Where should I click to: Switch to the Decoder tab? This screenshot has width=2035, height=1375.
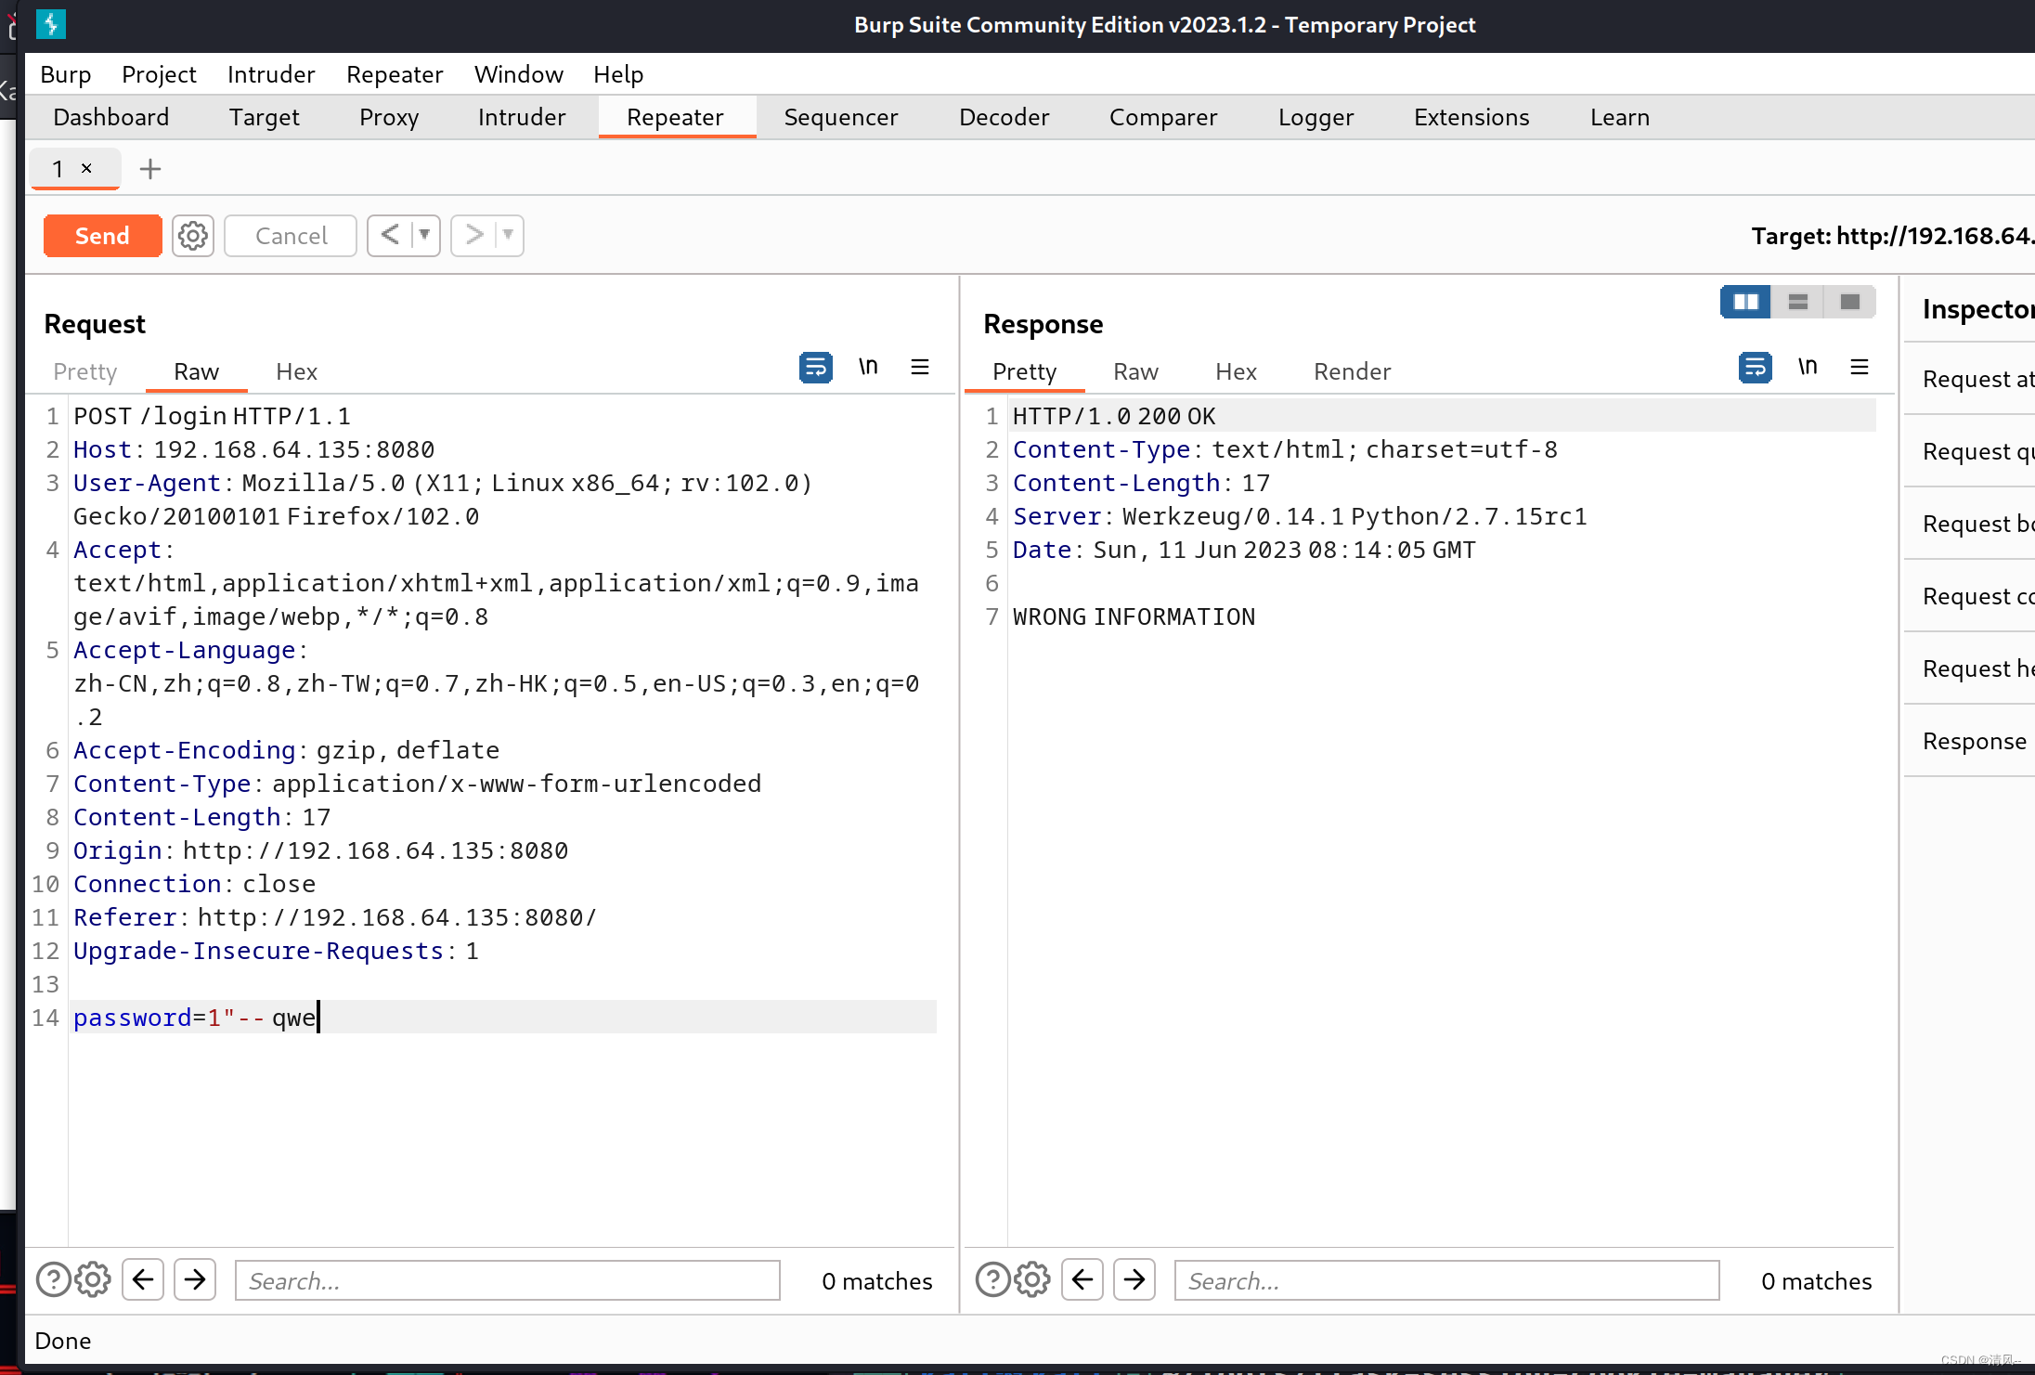pyautogui.click(x=1004, y=117)
